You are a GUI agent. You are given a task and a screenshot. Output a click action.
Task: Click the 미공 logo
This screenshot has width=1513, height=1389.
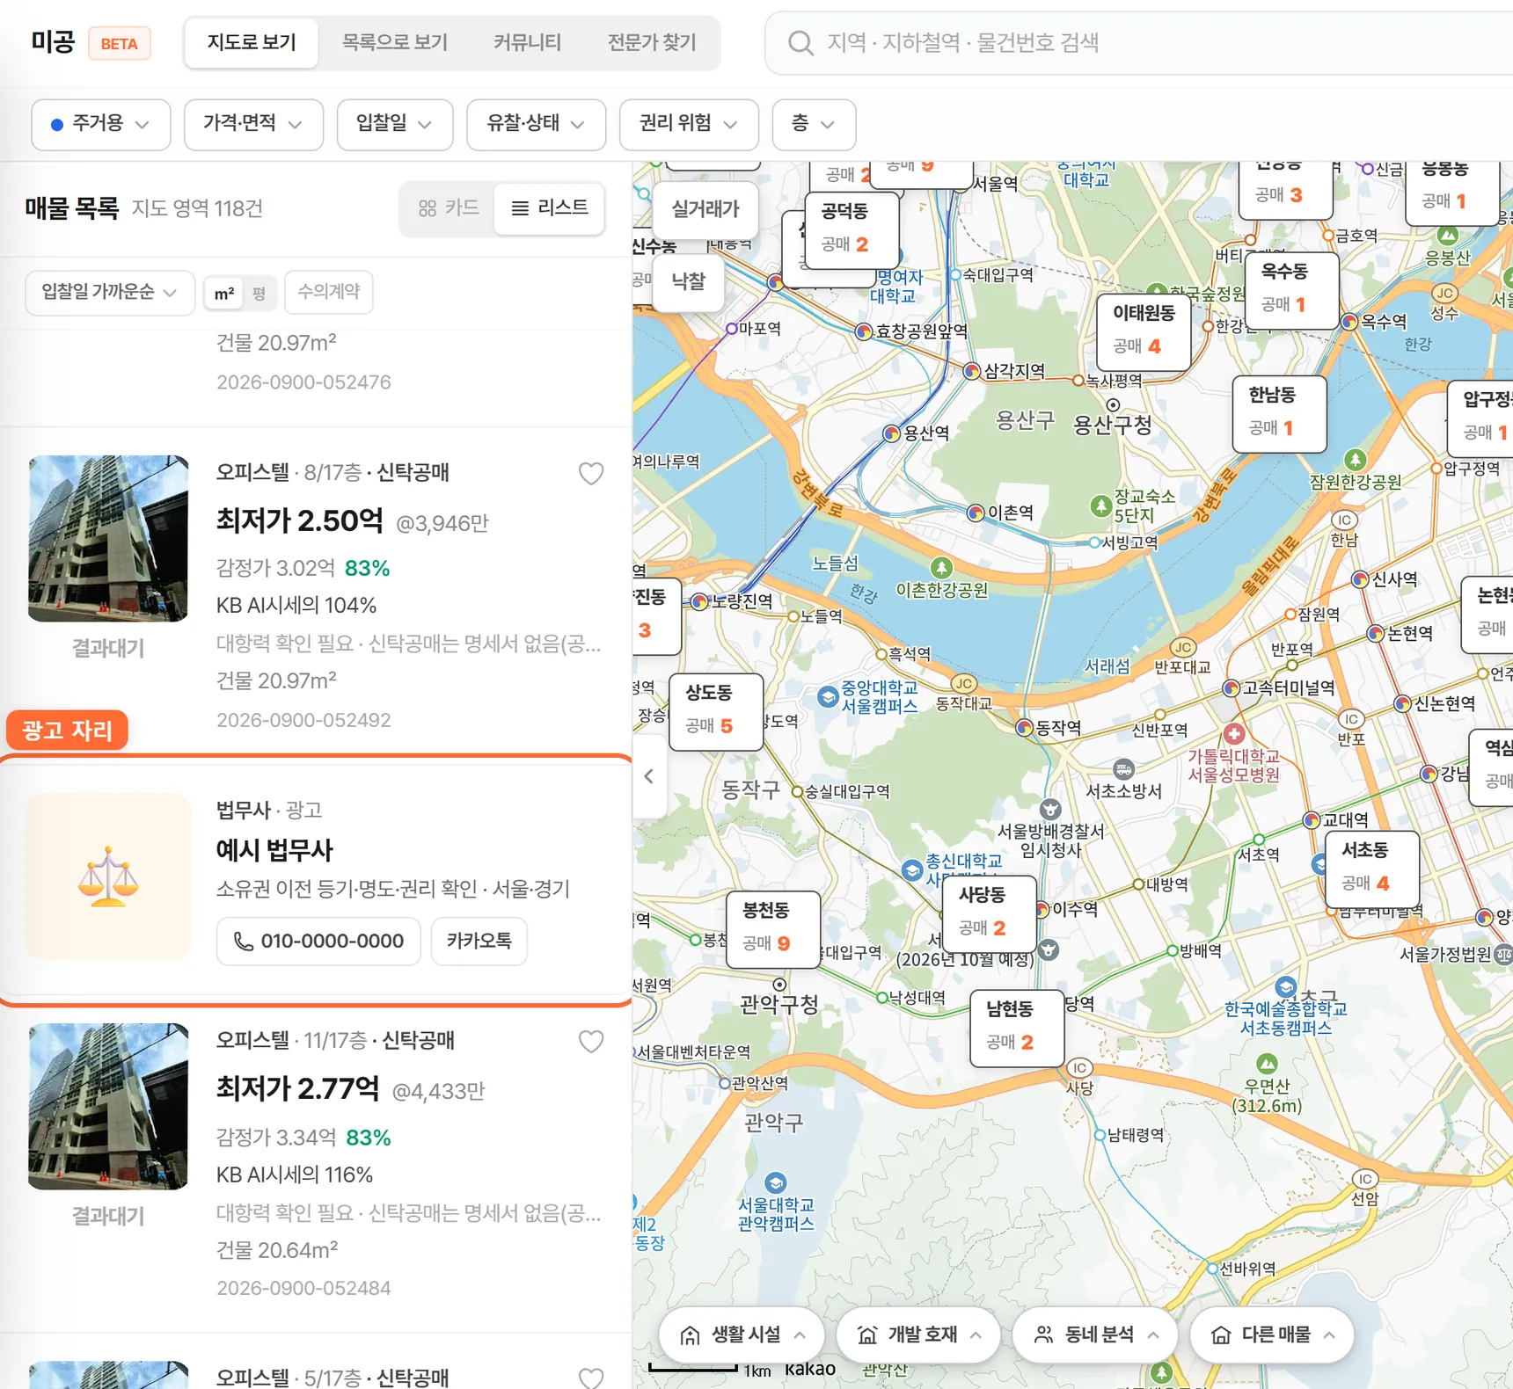point(53,42)
